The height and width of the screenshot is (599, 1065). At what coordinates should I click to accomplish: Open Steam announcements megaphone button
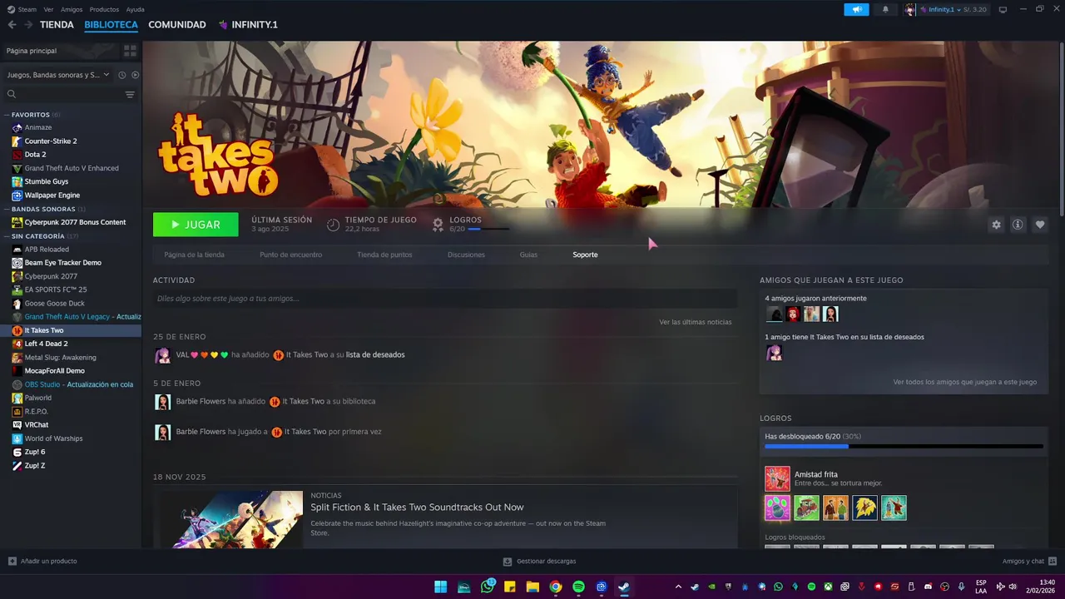point(856,9)
